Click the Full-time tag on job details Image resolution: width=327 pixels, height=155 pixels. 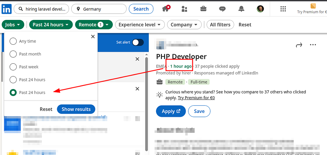[199, 82]
